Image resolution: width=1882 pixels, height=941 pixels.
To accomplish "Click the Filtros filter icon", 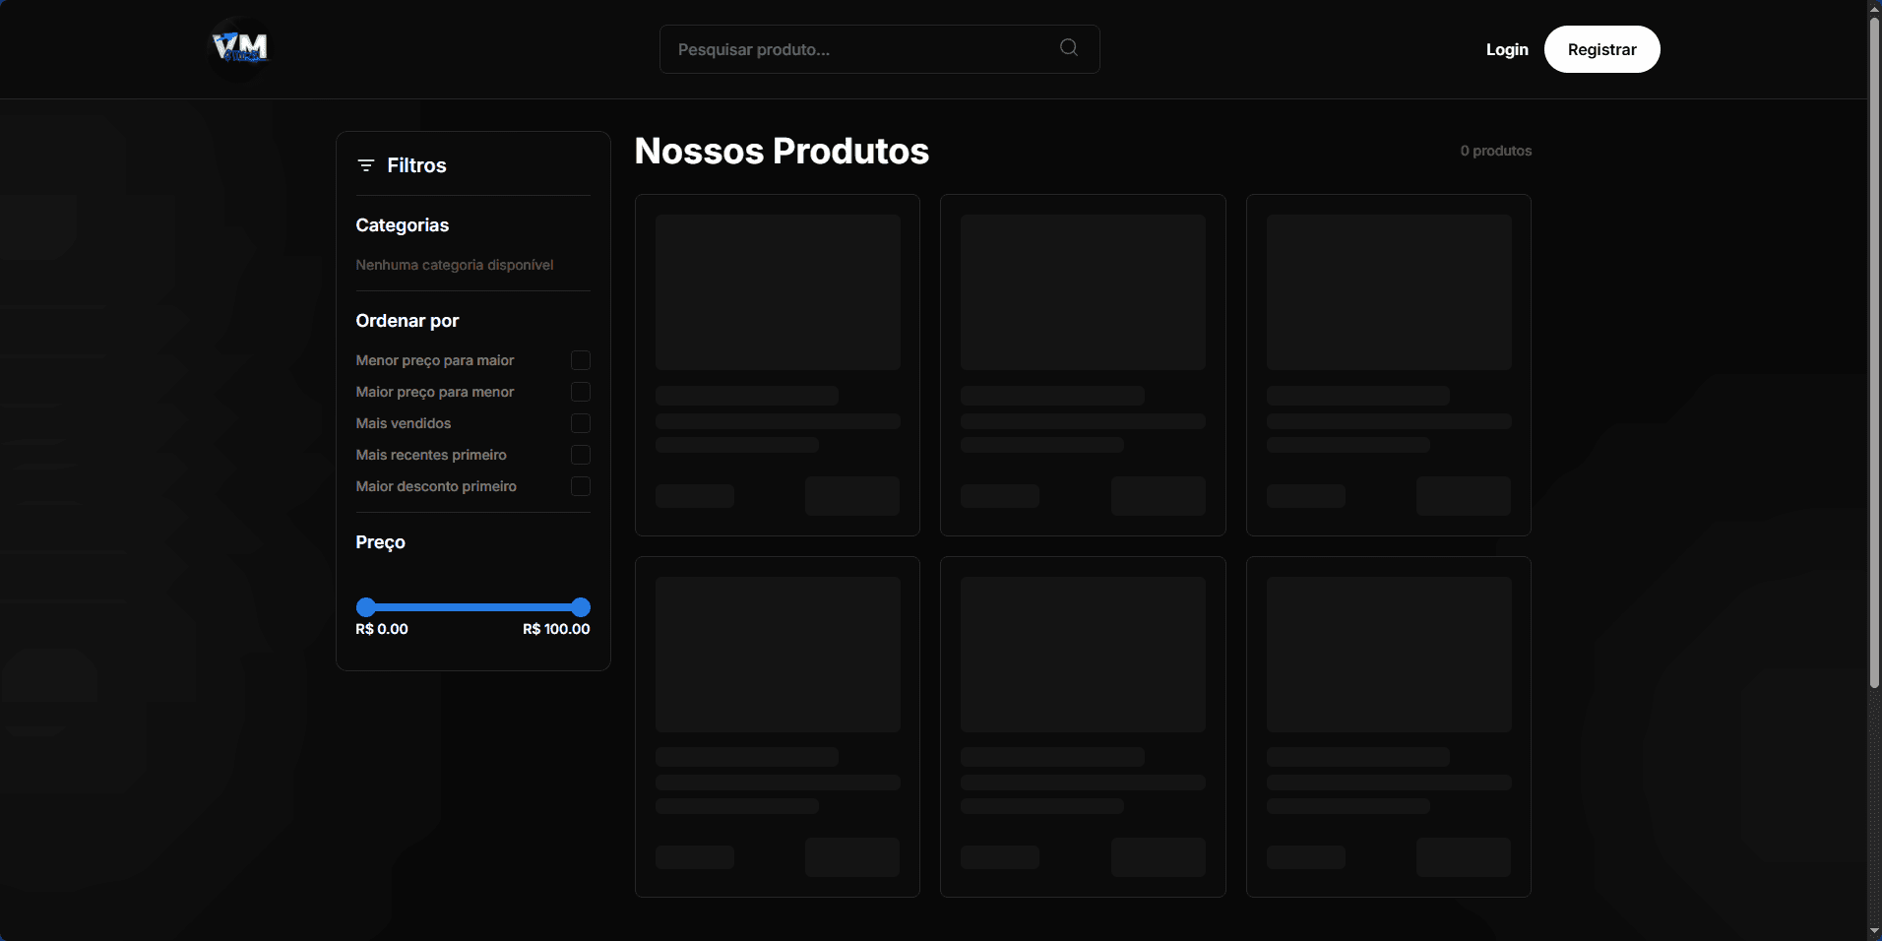I will pos(366,165).
